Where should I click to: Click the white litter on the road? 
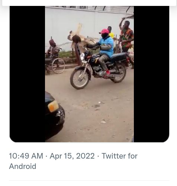[x=103, y=122]
